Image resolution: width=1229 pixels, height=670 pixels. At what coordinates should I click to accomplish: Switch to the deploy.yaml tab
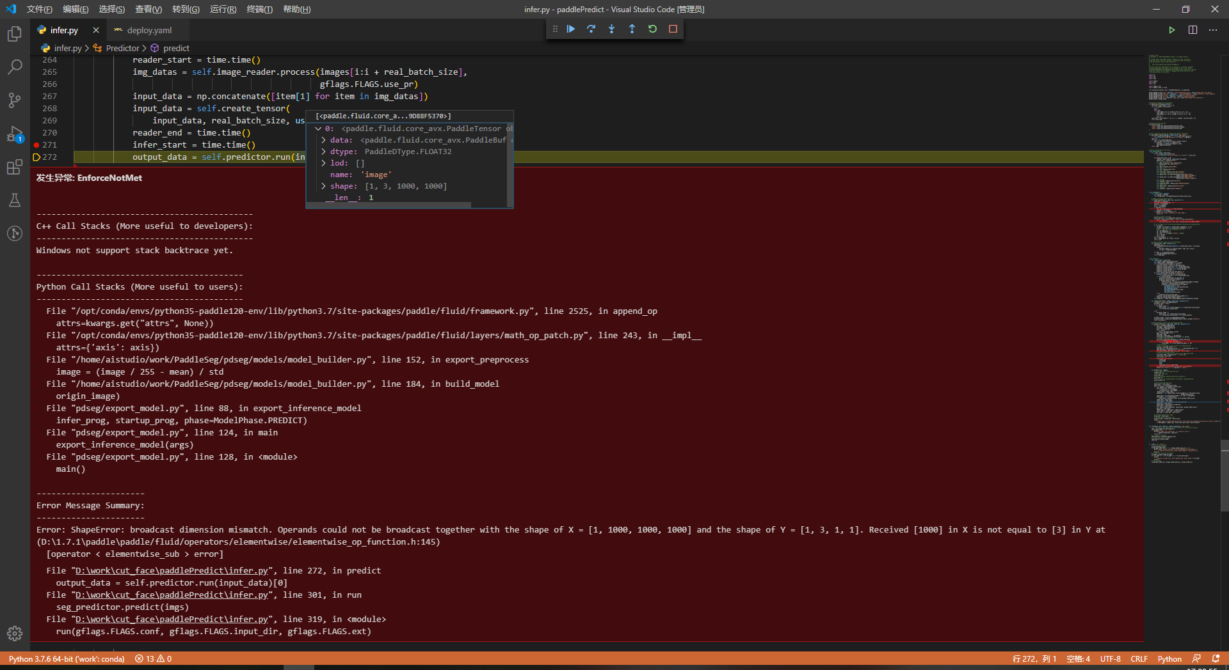[149, 30]
